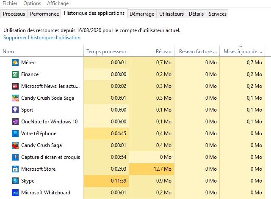
Task: Switch to the Performance tab
Action: point(44,14)
